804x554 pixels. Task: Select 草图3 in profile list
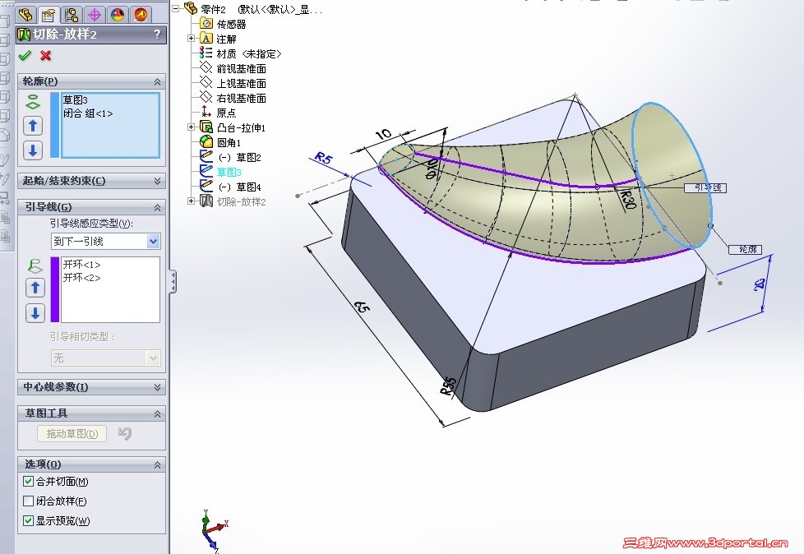coord(76,99)
